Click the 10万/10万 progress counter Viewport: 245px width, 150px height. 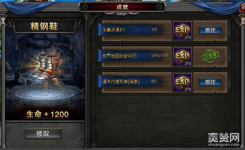(x=160, y=55)
